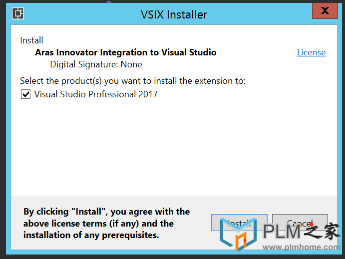Close the VSIX Installer window
The height and width of the screenshot is (259, 345).
325,11
